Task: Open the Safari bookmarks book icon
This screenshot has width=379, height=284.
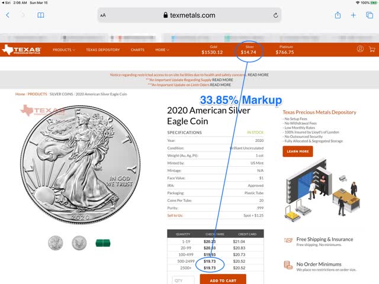Action: pyautogui.click(x=41, y=15)
